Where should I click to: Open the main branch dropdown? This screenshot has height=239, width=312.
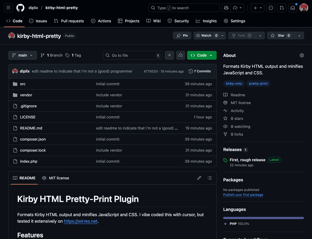(x=22, y=55)
